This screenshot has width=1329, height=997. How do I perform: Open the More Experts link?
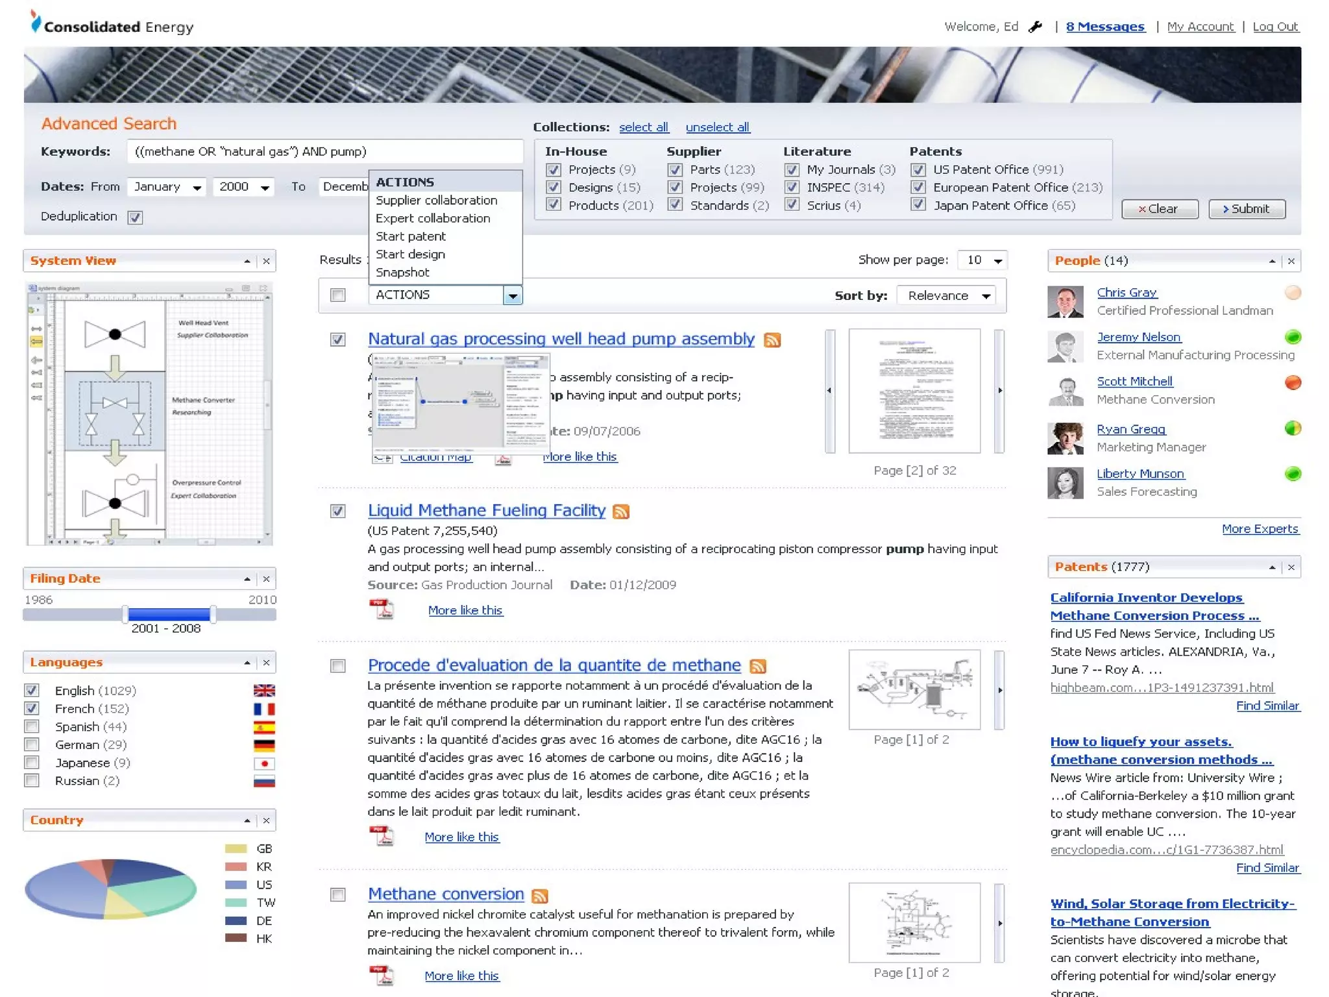coord(1260,529)
